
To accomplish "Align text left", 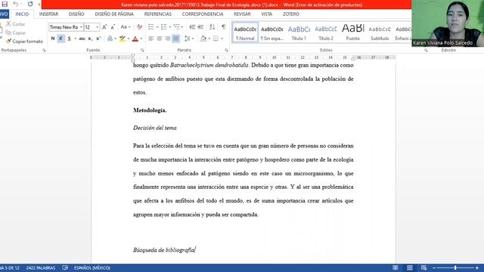I will click(x=151, y=39).
